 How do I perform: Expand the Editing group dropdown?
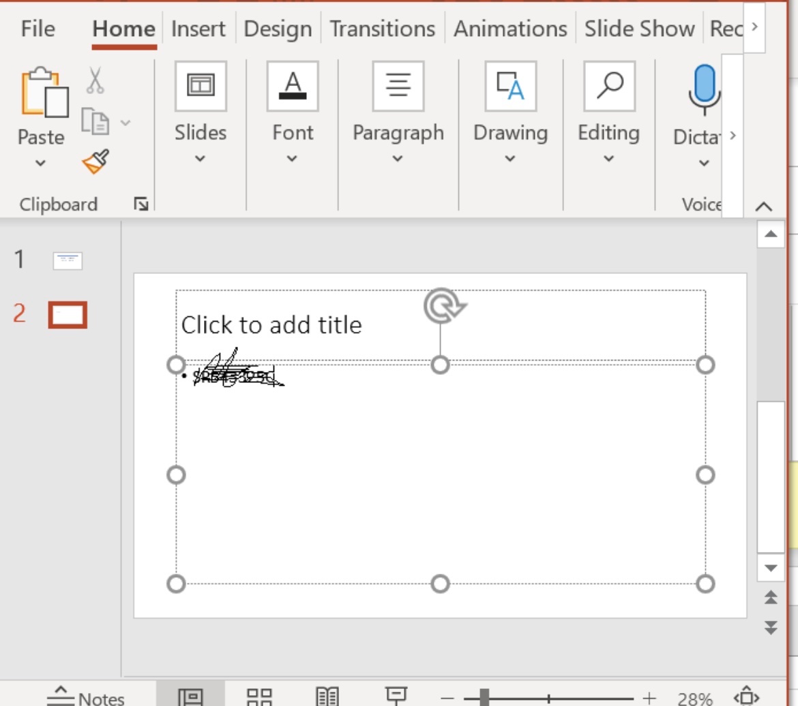tap(608, 159)
